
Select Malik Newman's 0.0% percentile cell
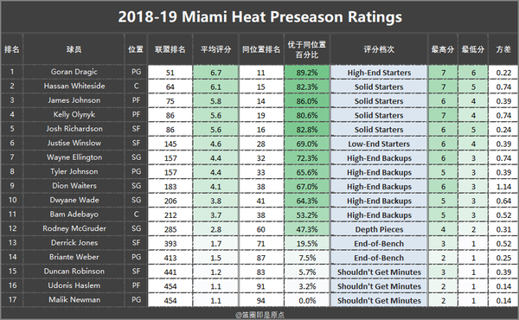click(x=307, y=300)
